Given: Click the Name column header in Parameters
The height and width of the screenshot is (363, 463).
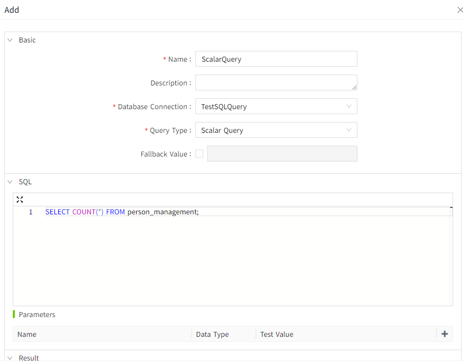Looking at the screenshot, I should pyautogui.click(x=27, y=334).
